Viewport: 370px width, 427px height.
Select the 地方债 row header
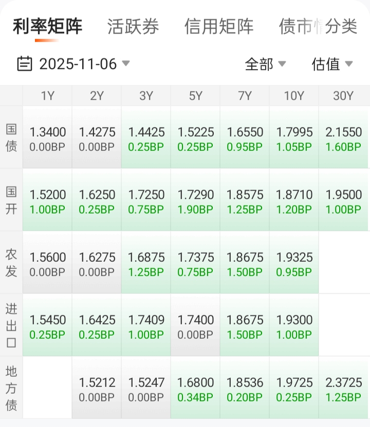(x=11, y=388)
